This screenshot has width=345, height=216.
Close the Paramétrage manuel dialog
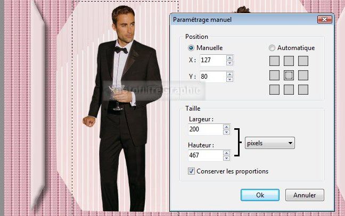click(325, 19)
